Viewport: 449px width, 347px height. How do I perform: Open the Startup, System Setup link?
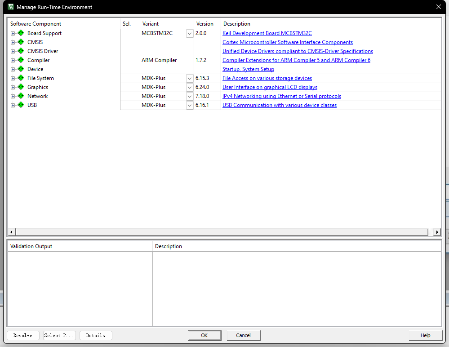tap(248, 69)
